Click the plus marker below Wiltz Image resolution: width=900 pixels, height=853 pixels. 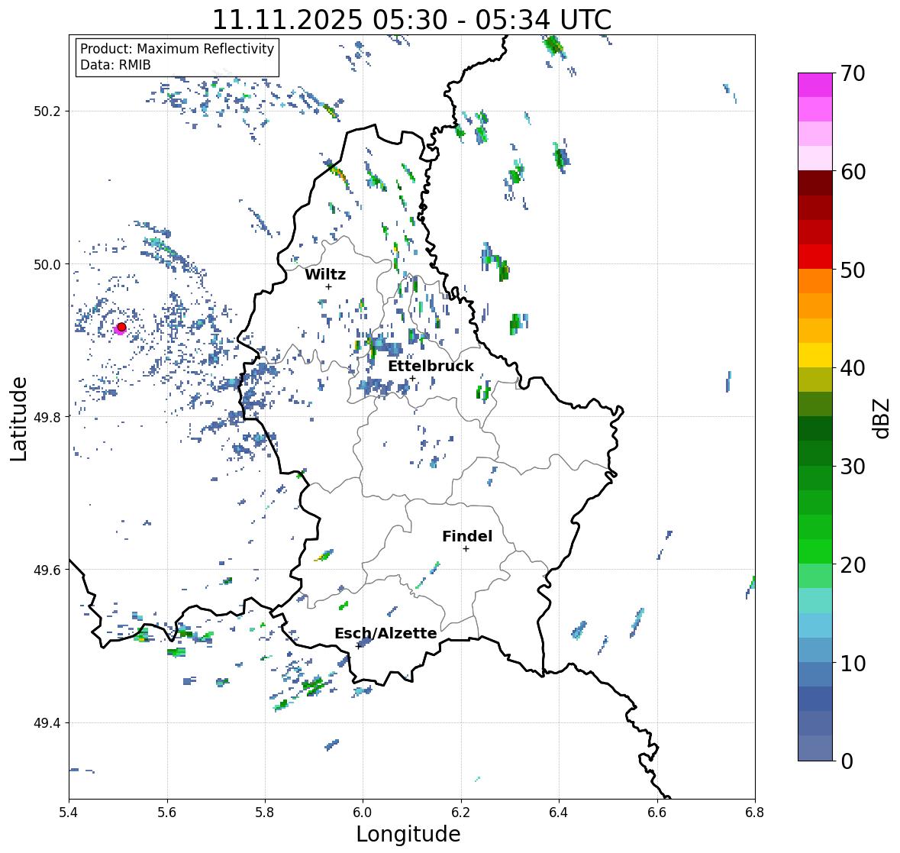328,286
